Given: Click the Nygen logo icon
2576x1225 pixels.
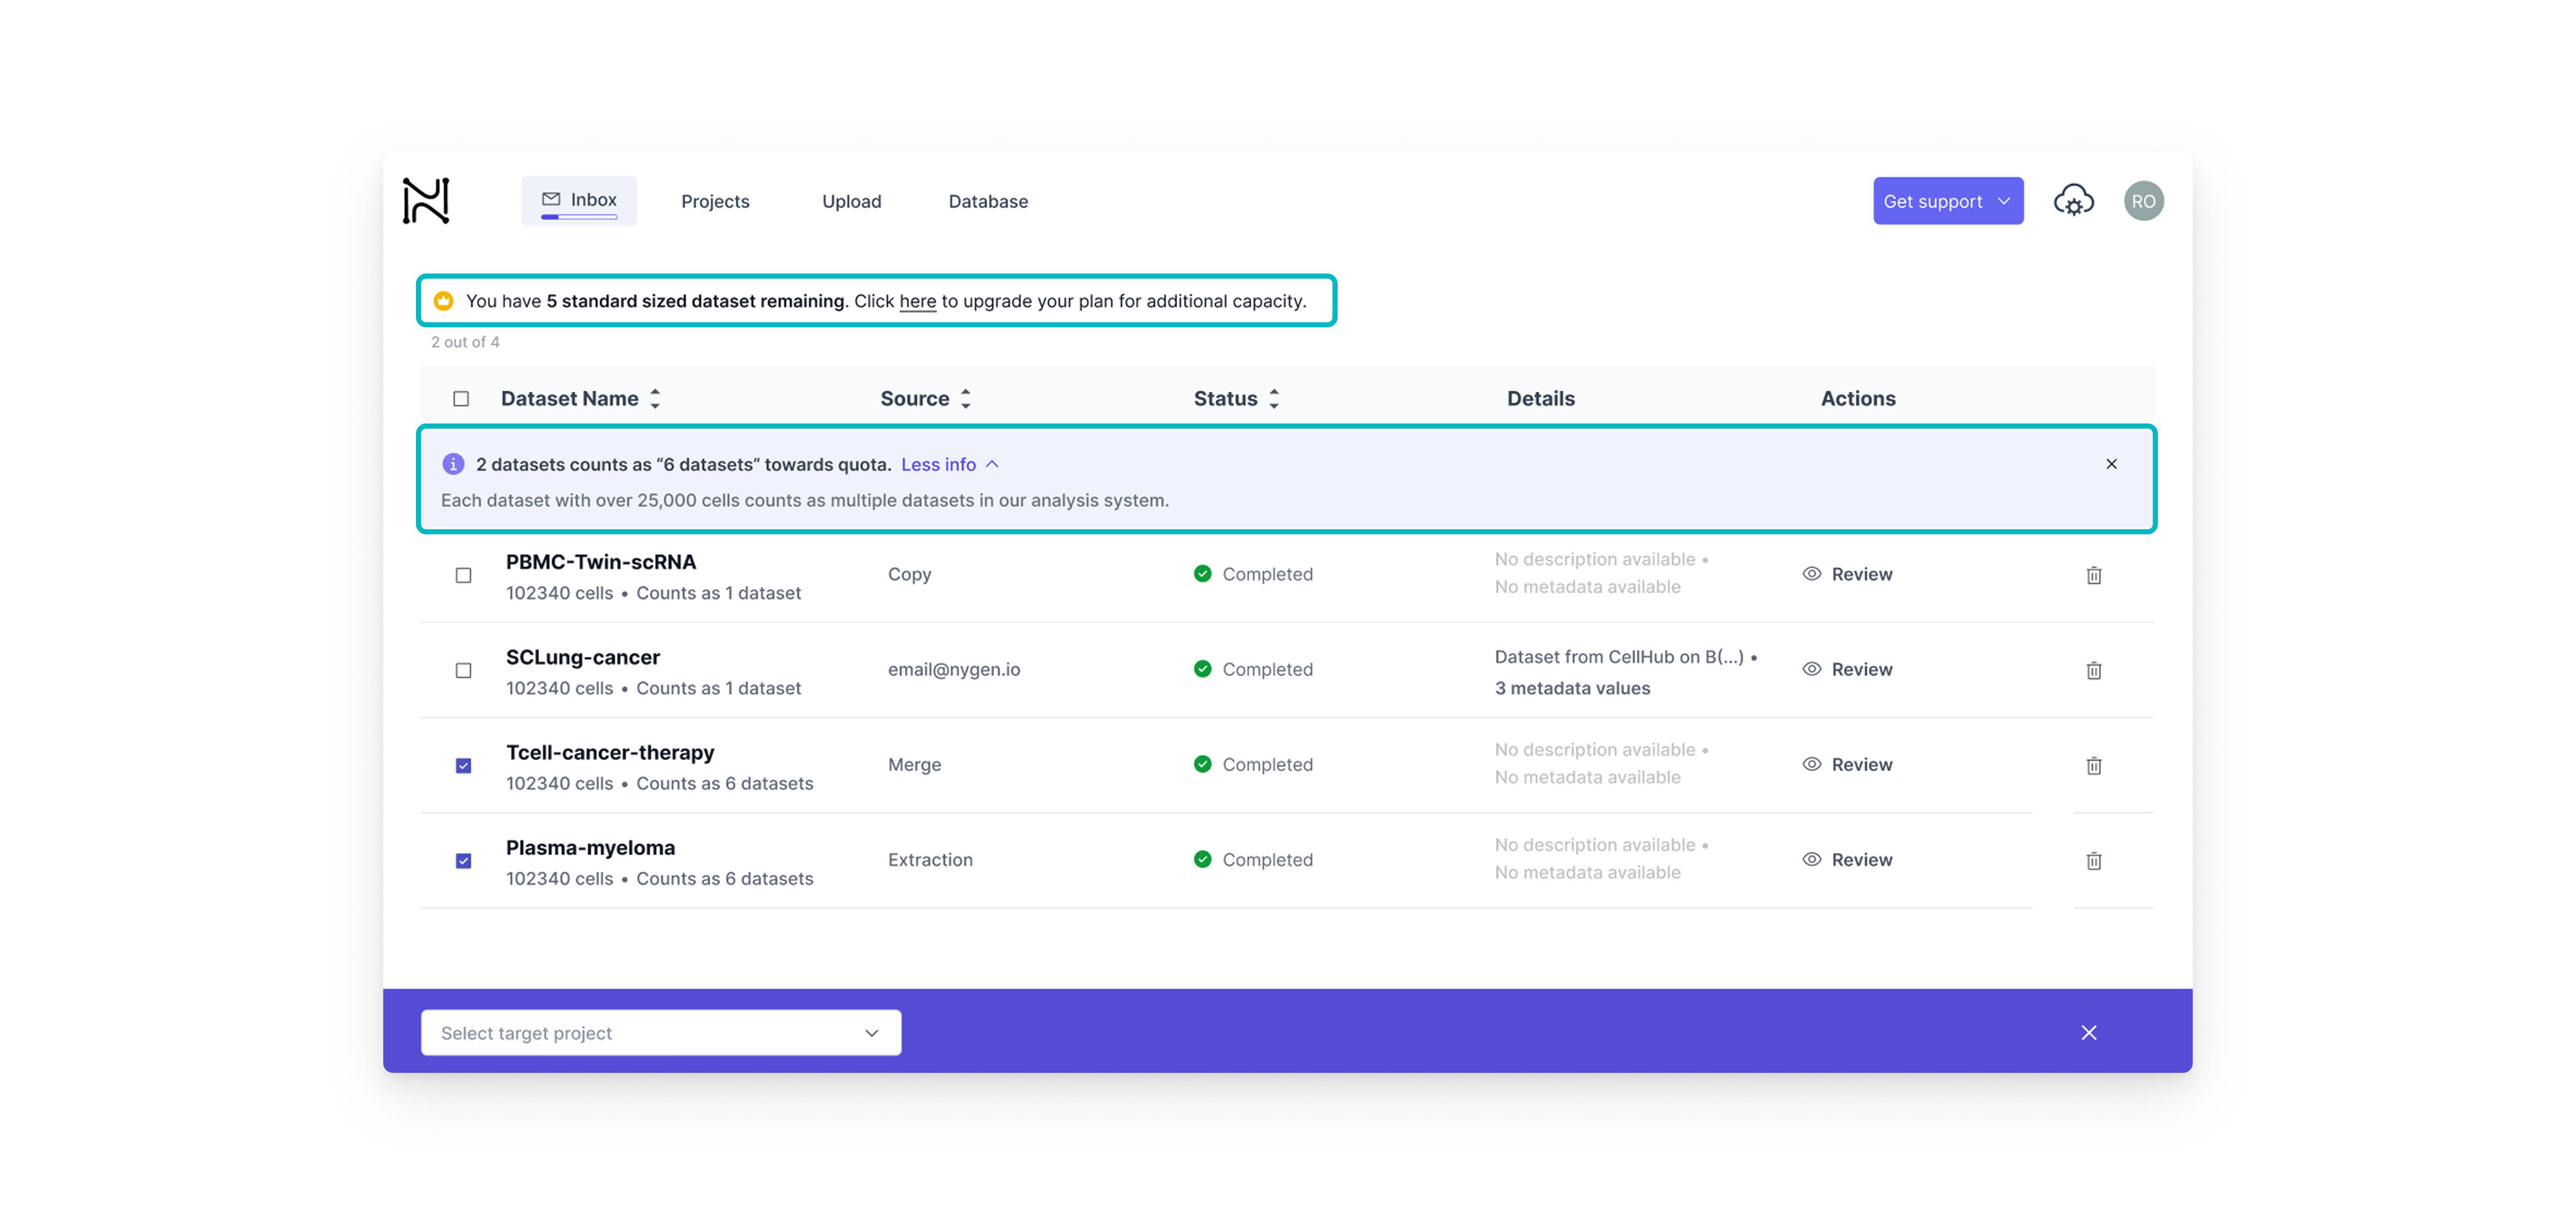Looking at the screenshot, I should [x=426, y=201].
